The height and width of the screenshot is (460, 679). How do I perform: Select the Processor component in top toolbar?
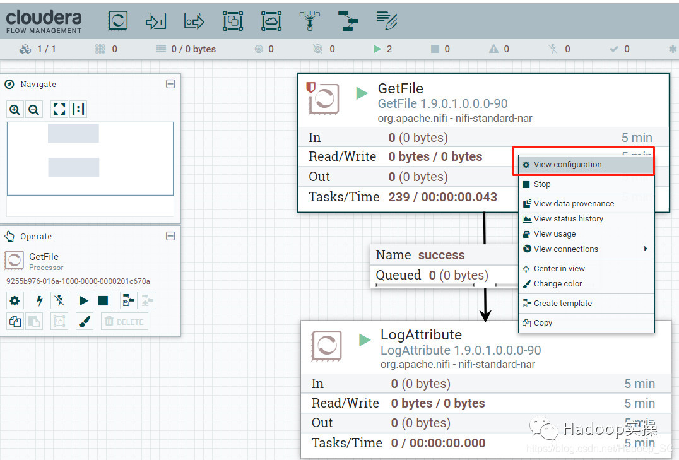(x=118, y=20)
